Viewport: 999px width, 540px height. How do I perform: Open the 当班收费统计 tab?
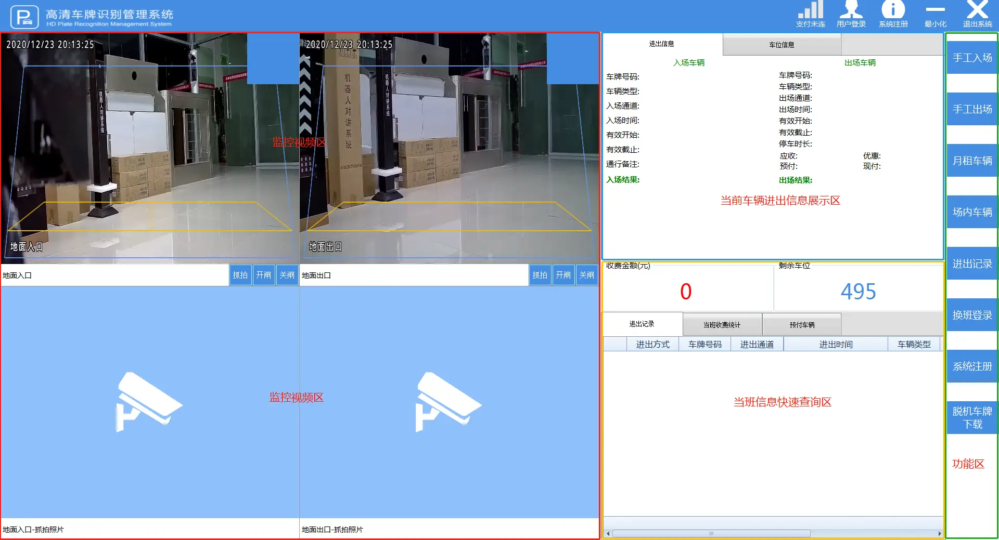click(722, 325)
